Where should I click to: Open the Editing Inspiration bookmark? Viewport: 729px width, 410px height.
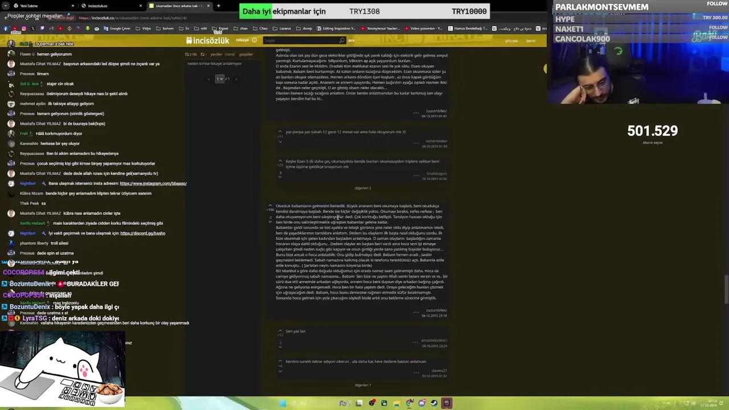(x=336, y=28)
